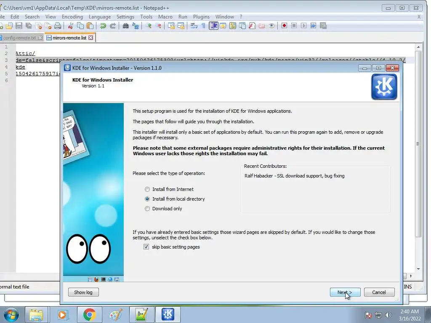Click the Save All icon in Notepad++
This screenshot has height=323, width=431.
pos(29,26)
